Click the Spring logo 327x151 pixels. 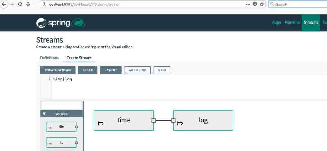[x=54, y=23]
